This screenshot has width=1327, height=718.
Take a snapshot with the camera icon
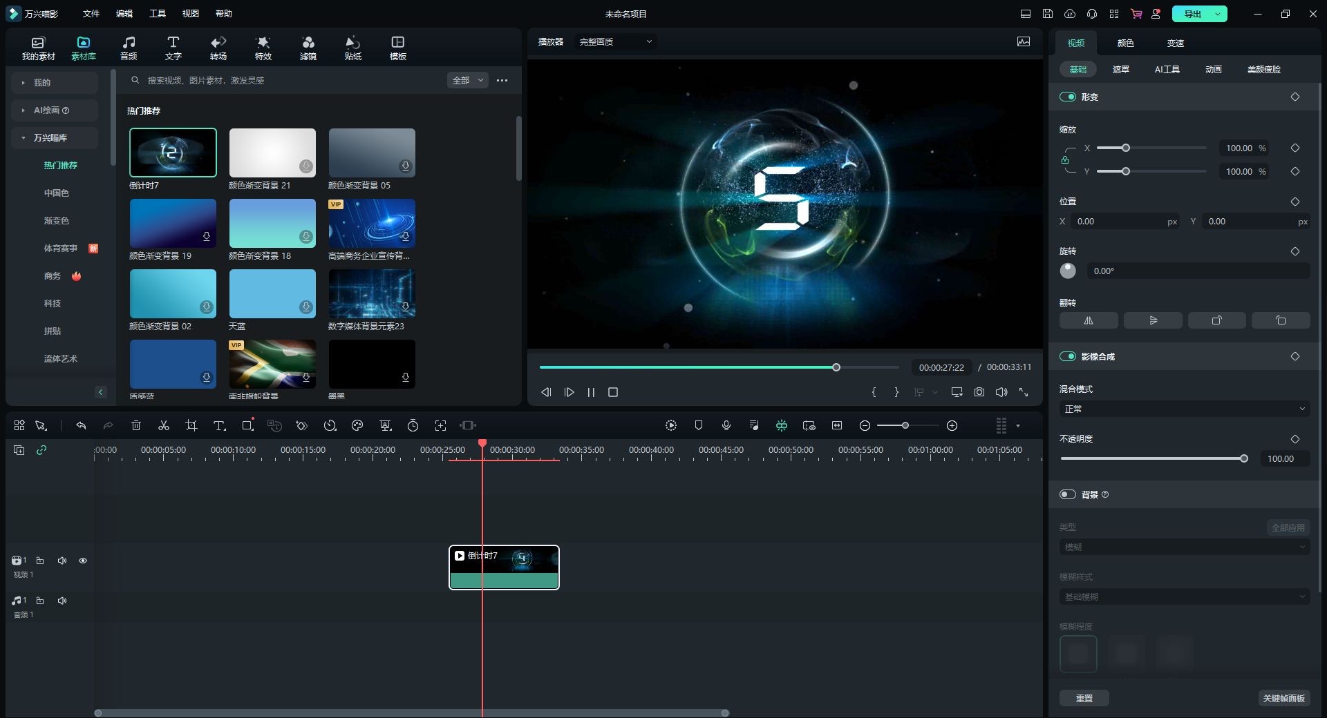(x=979, y=392)
